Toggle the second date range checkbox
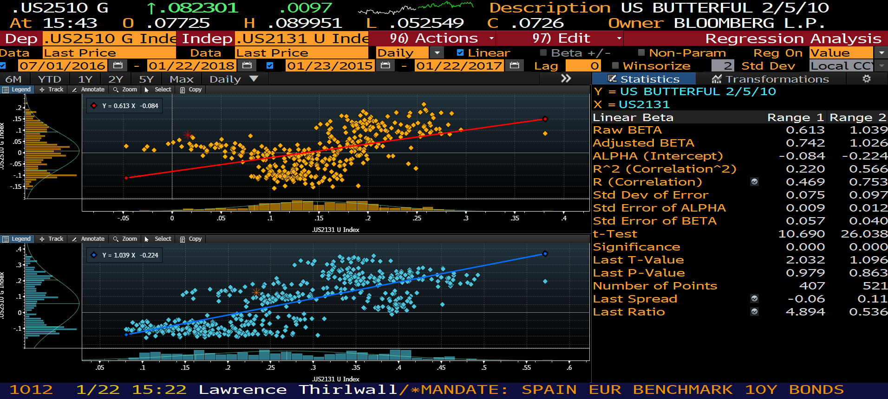Viewport: 888px width, 399px height. point(270,66)
